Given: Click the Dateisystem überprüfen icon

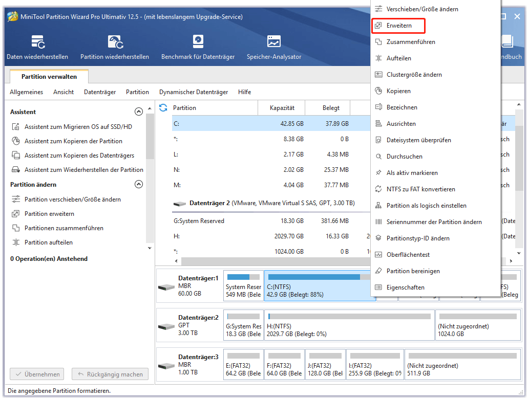Looking at the screenshot, I should [378, 140].
